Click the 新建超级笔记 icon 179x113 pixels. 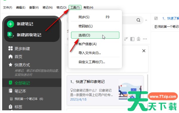(x=10, y=35)
